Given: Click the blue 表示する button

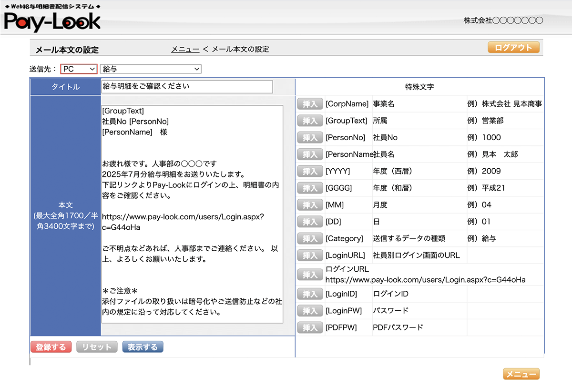Looking at the screenshot, I should [143, 347].
